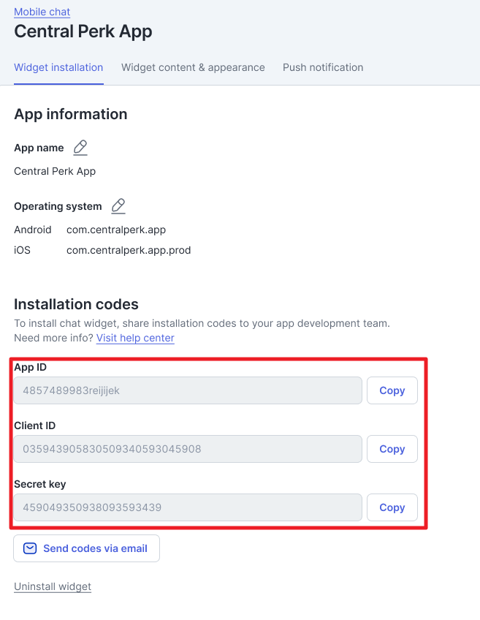Edit app name with pencil icon
Image resolution: width=480 pixels, height=620 pixels.
(x=80, y=148)
